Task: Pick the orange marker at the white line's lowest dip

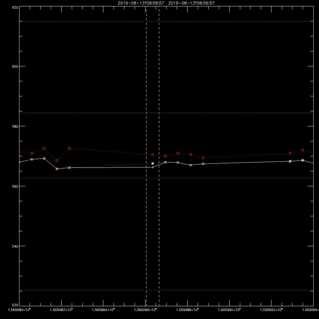Action: (x=57, y=169)
